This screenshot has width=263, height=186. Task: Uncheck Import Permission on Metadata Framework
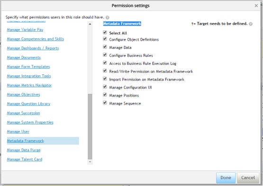[x=105, y=79]
